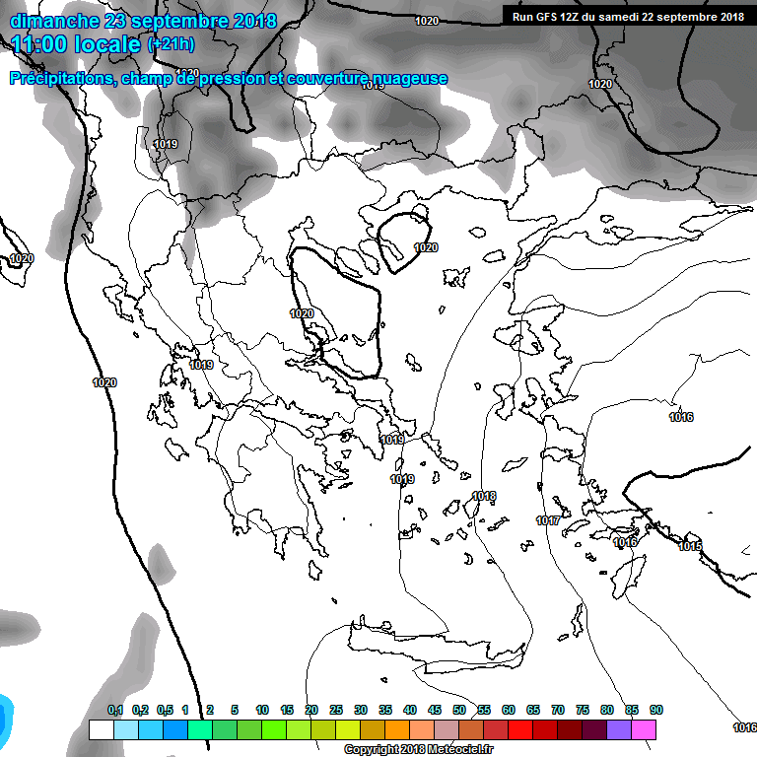
Task: Select the orange swatch between 35 and 40
Action: (397, 729)
